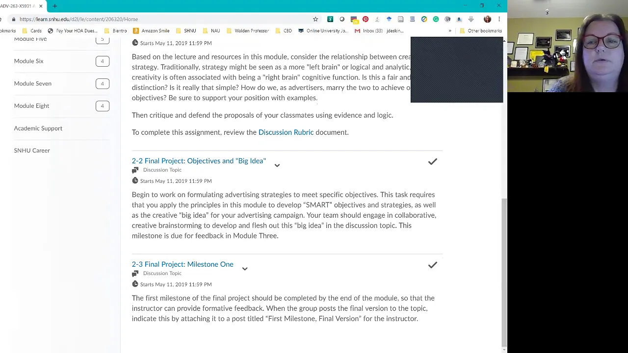This screenshot has height=353, width=628.
Task: Click the gray download arrow extension icon
Action: [x=471, y=19]
